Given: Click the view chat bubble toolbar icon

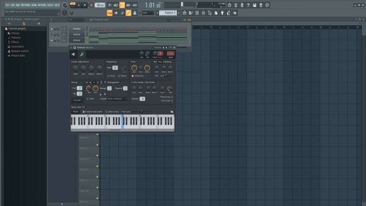Looking at the screenshot, I should [267, 5].
